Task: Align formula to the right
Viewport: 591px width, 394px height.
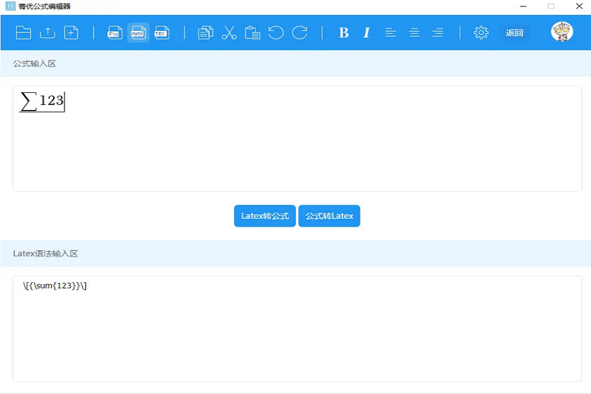Action: point(438,33)
